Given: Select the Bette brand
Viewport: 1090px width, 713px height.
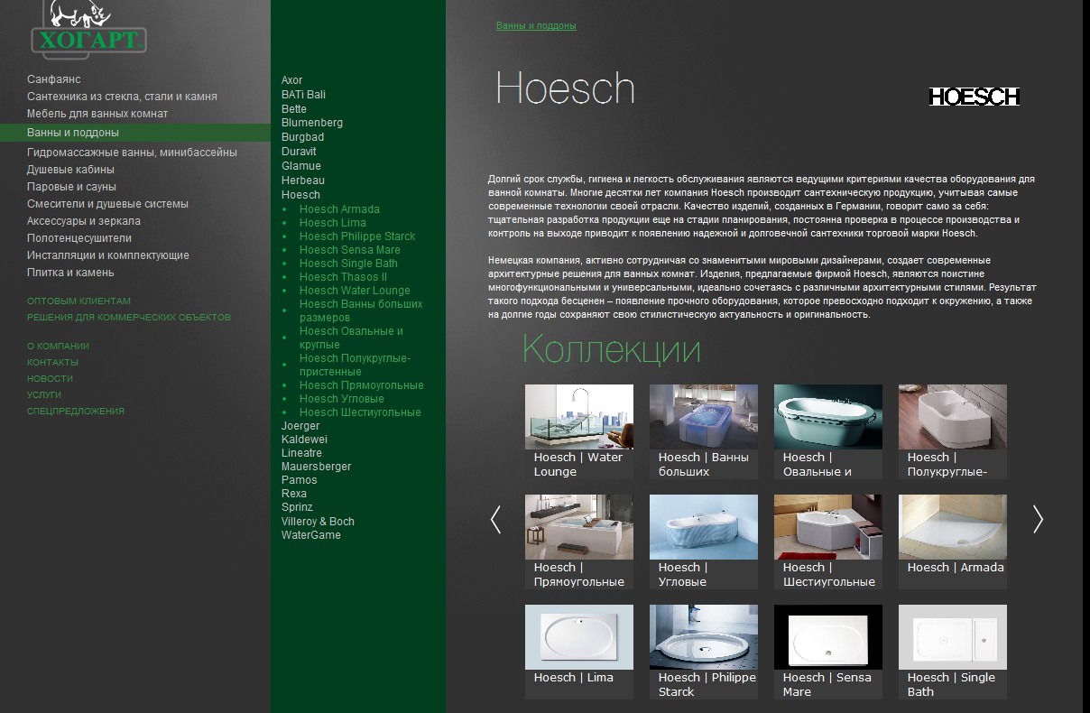Looking at the screenshot, I should pos(294,109).
